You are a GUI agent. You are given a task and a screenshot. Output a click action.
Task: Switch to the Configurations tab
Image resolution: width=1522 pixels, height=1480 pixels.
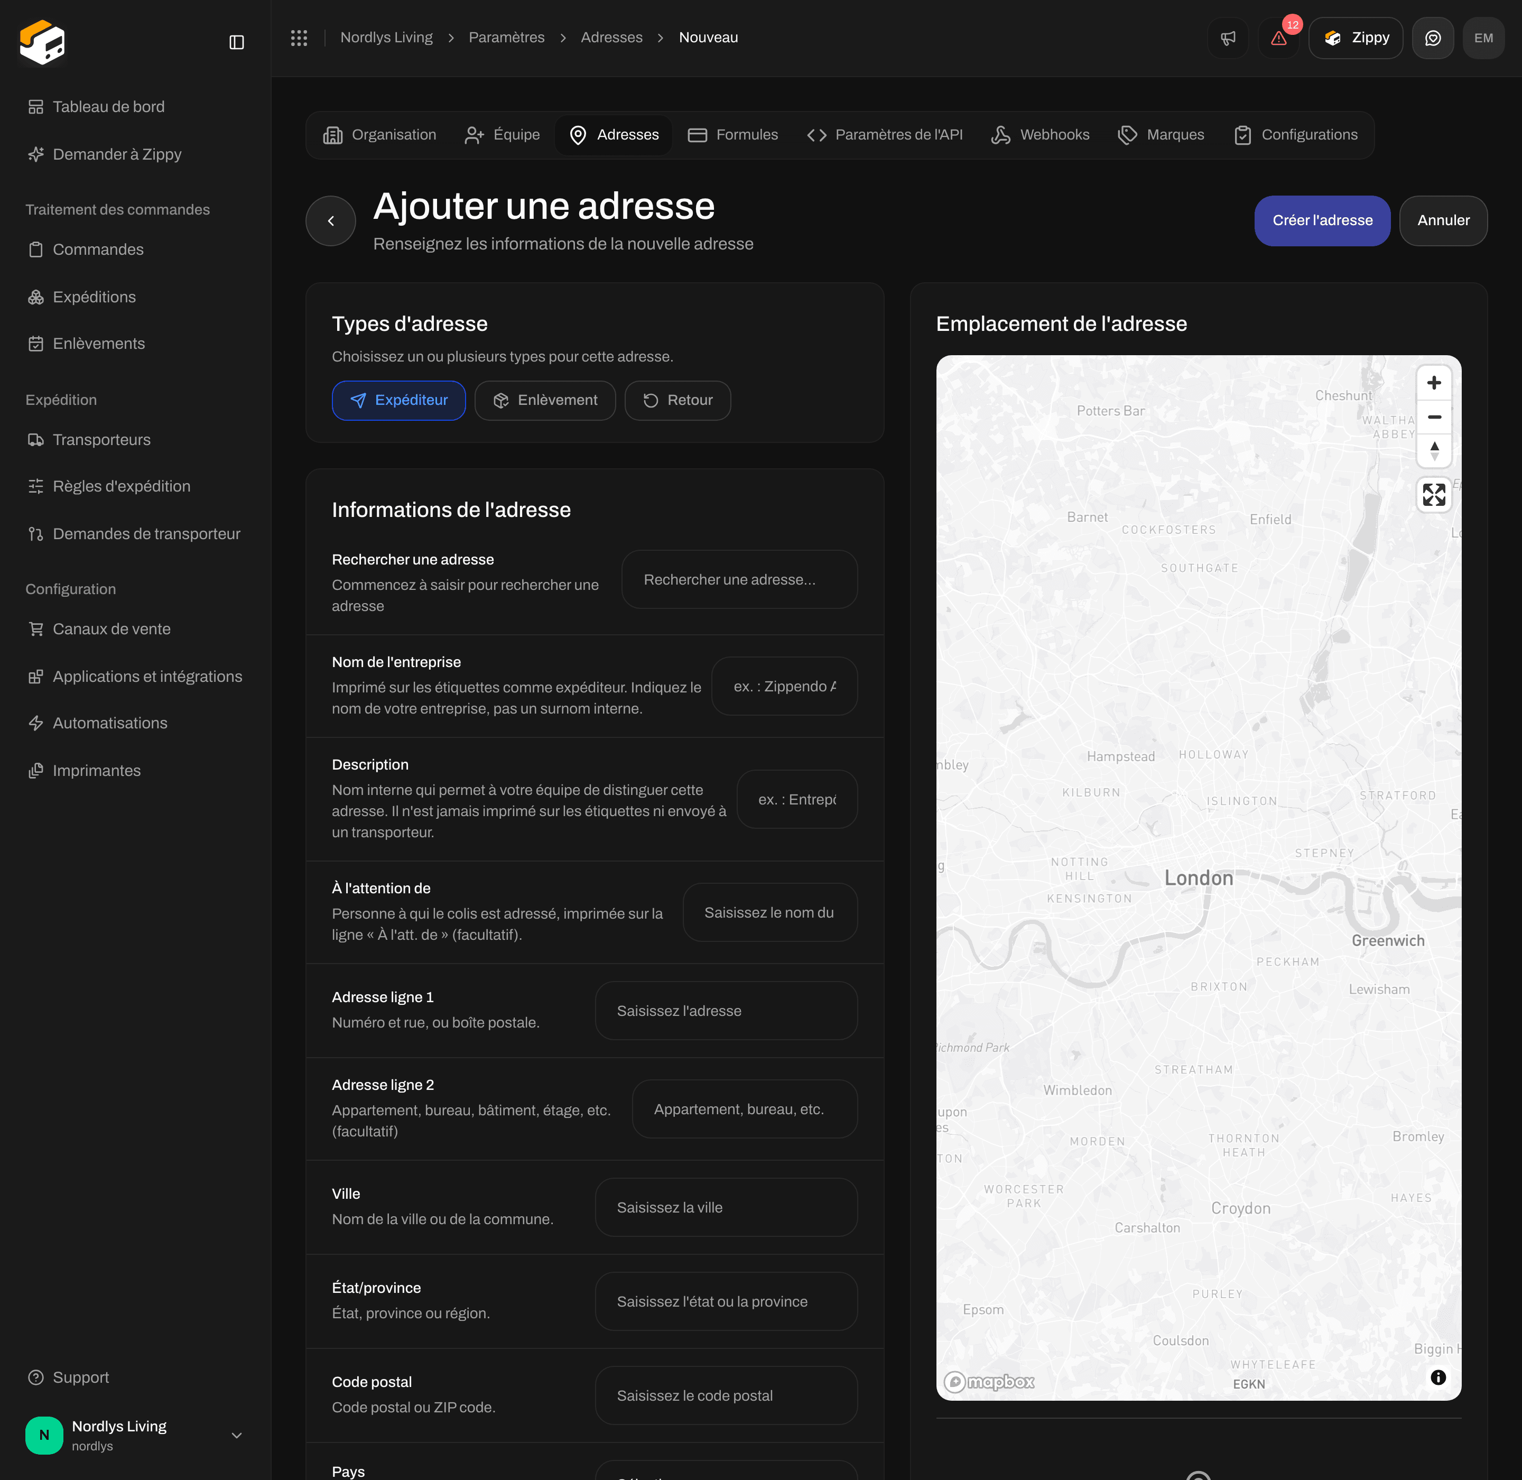coord(1296,135)
